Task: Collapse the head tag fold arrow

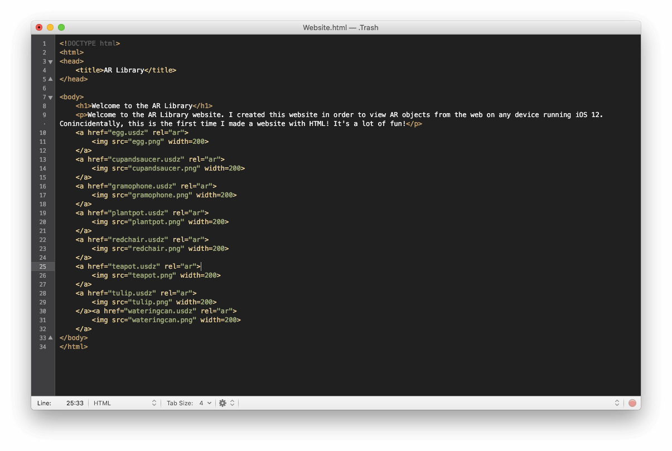Action: click(51, 61)
